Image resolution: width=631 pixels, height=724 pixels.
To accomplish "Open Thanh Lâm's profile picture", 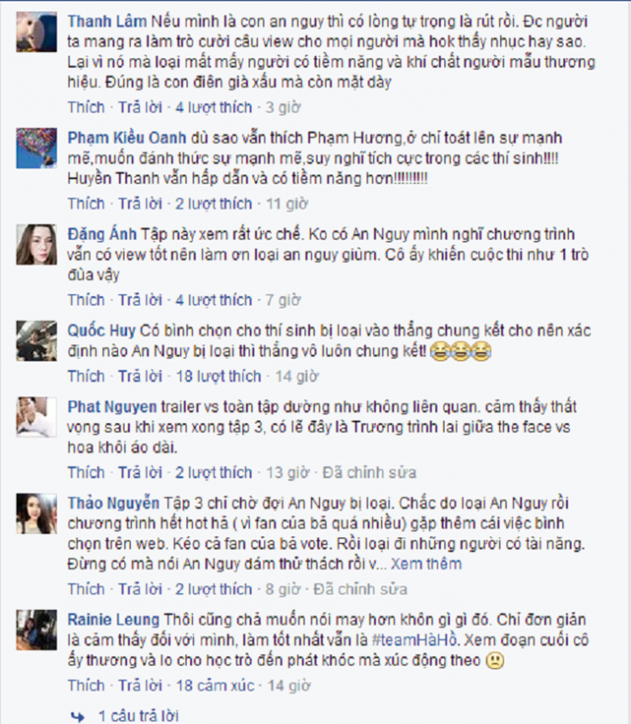I will (x=36, y=32).
